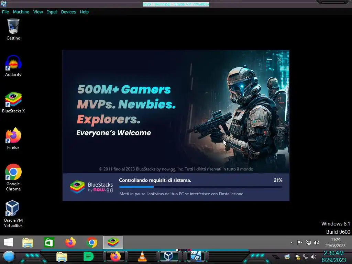Open Windows Store in guest taskbar
Image resolution: width=352 pixels, height=264 pixels.
click(x=49, y=242)
